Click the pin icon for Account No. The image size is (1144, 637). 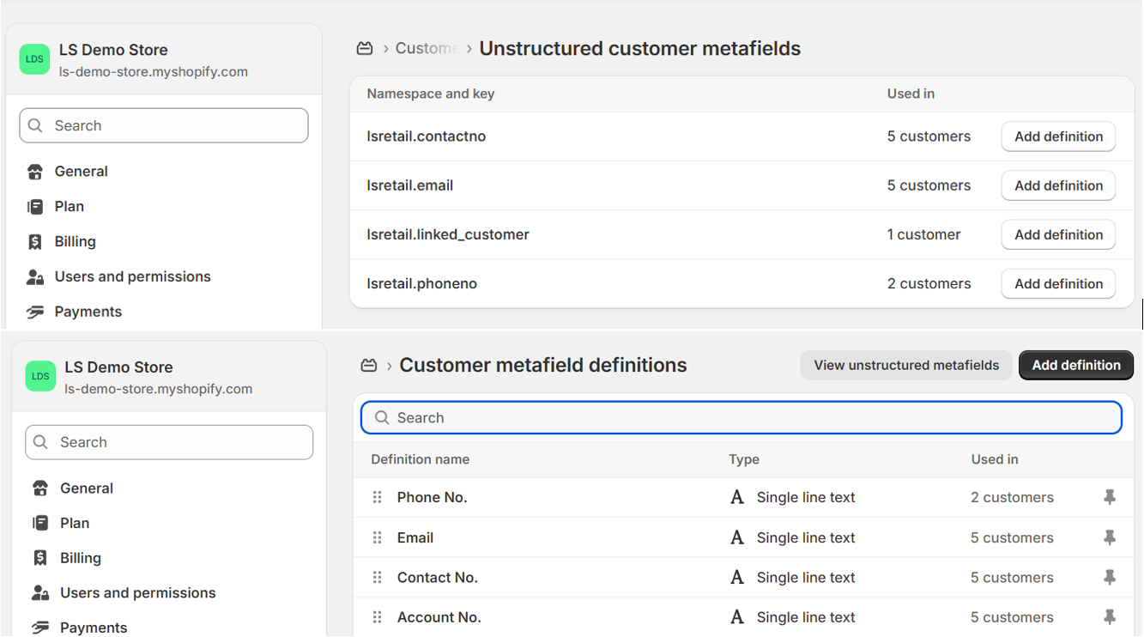[x=1109, y=617]
